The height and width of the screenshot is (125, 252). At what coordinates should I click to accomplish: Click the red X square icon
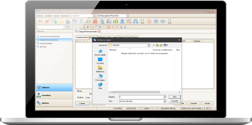[x=109, y=27]
